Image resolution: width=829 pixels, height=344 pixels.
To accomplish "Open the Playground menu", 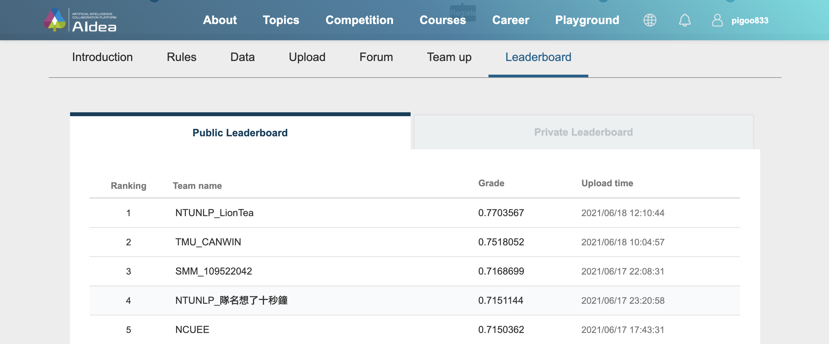I will click(x=587, y=20).
